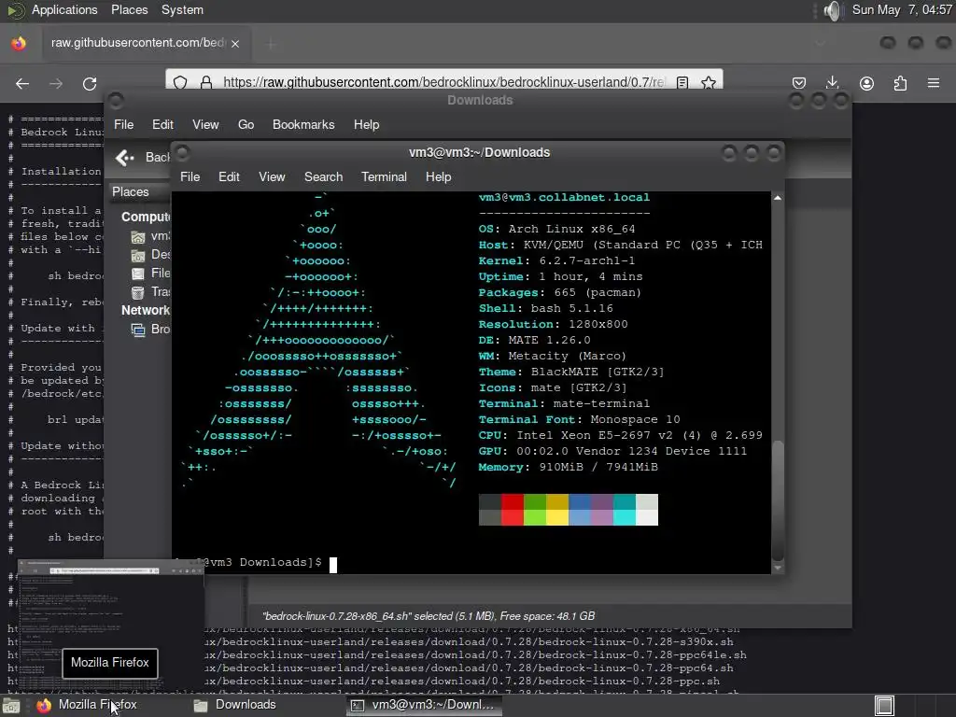Open a new Firefox tab
Image resolution: width=956 pixels, height=717 pixels.
click(272, 43)
